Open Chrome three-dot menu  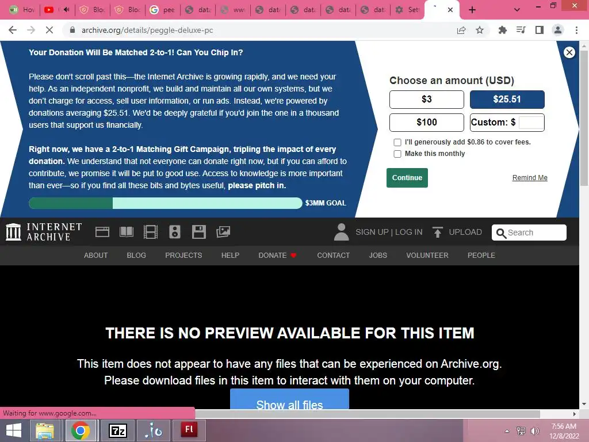coord(576,30)
